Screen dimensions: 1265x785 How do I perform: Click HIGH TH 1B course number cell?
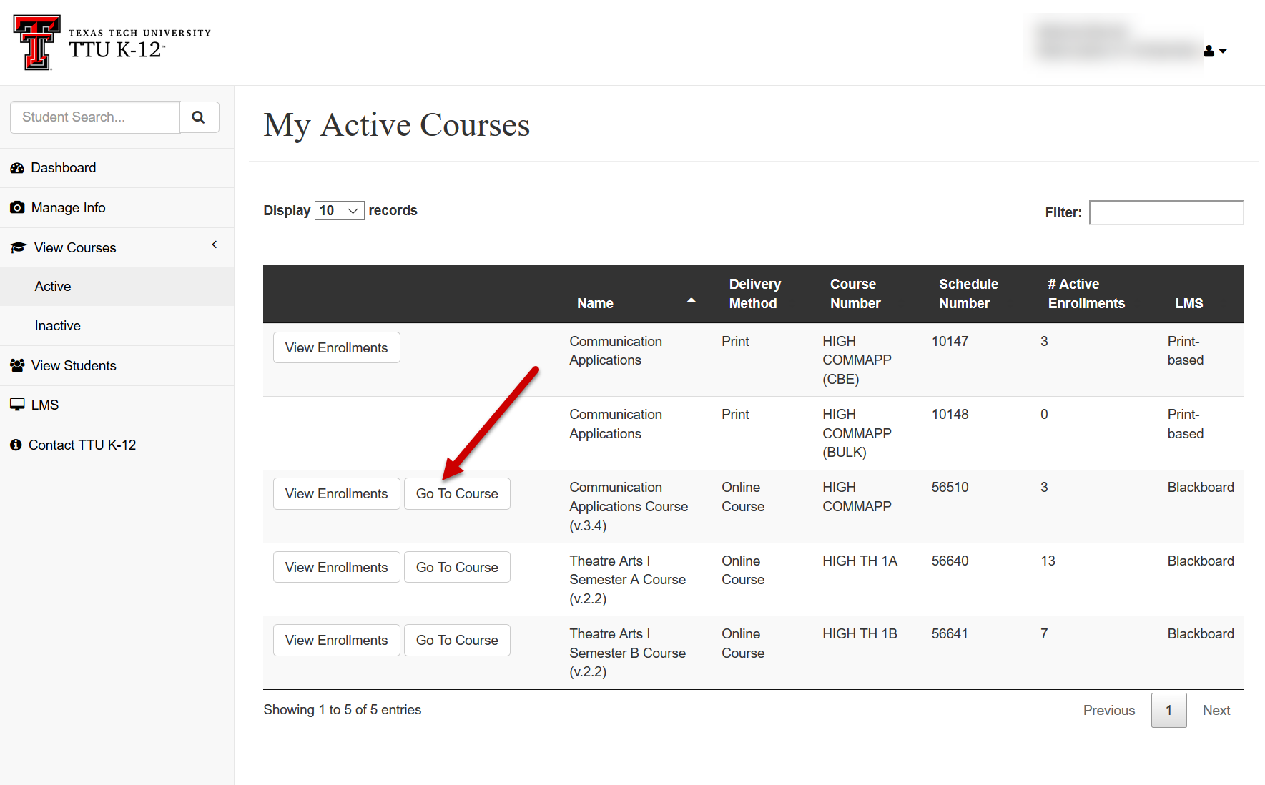(860, 634)
